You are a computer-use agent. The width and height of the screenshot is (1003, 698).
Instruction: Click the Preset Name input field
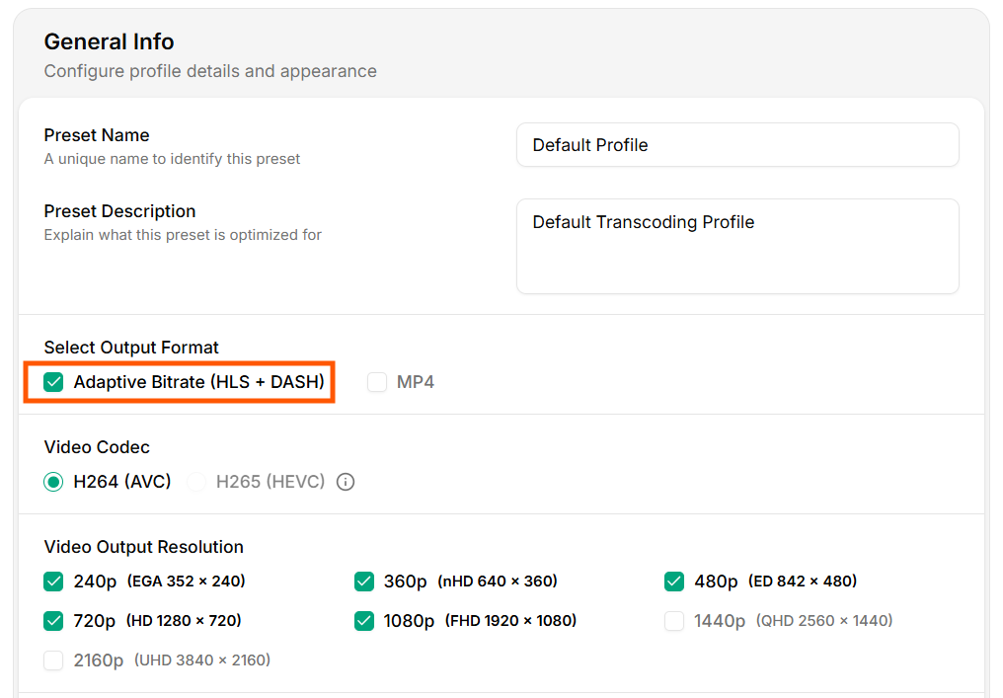(737, 144)
